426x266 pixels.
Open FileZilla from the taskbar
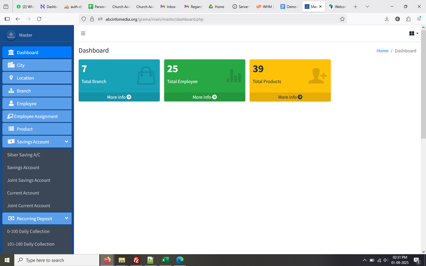(x=136, y=260)
